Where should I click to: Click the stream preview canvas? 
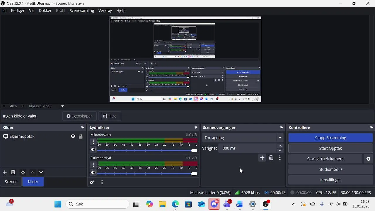(x=185, y=59)
